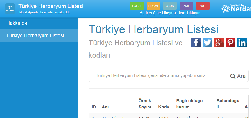
Task: Get the XML output
Action: pos(186,6)
